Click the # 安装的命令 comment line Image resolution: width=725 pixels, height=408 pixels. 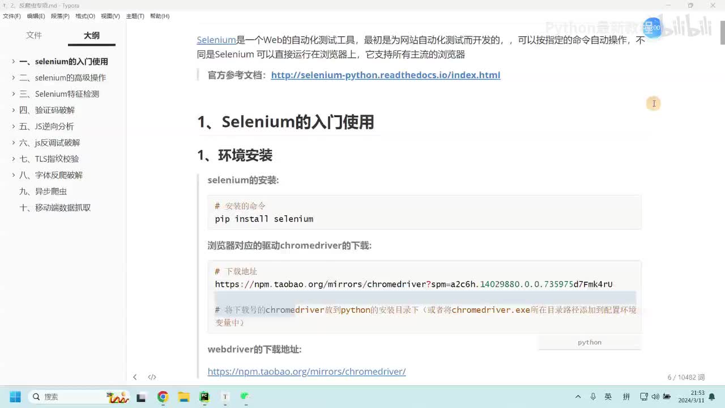click(240, 206)
